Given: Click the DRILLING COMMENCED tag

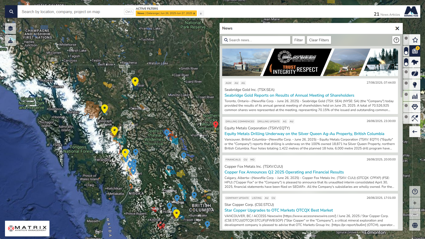Looking at the screenshot, I should point(240,121).
